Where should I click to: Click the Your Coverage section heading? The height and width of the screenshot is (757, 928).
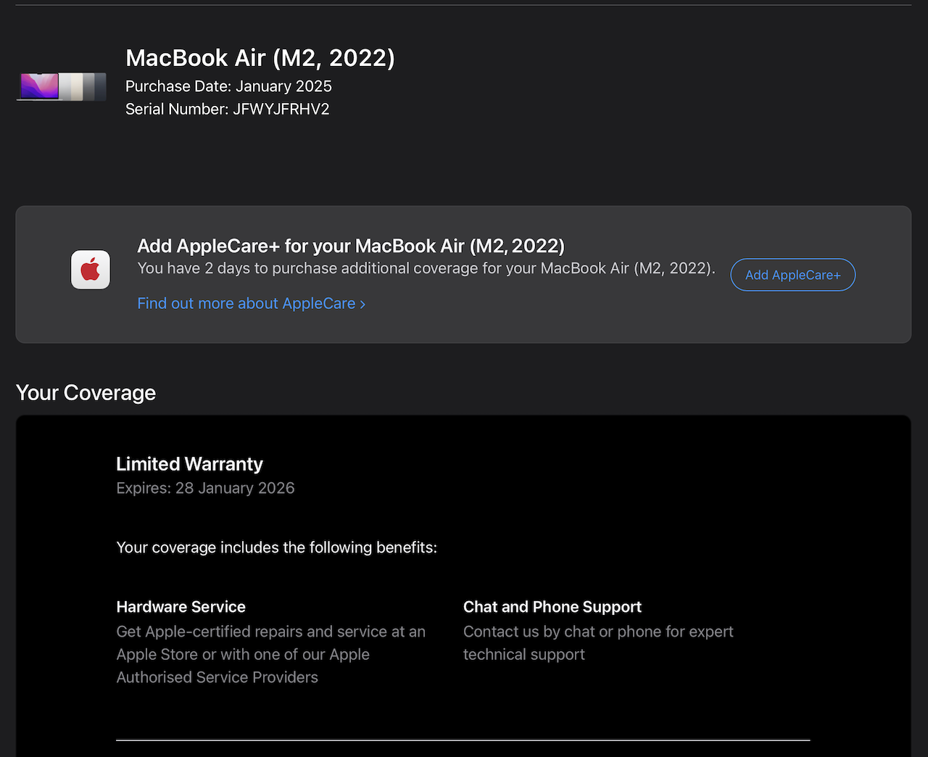[86, 392]
